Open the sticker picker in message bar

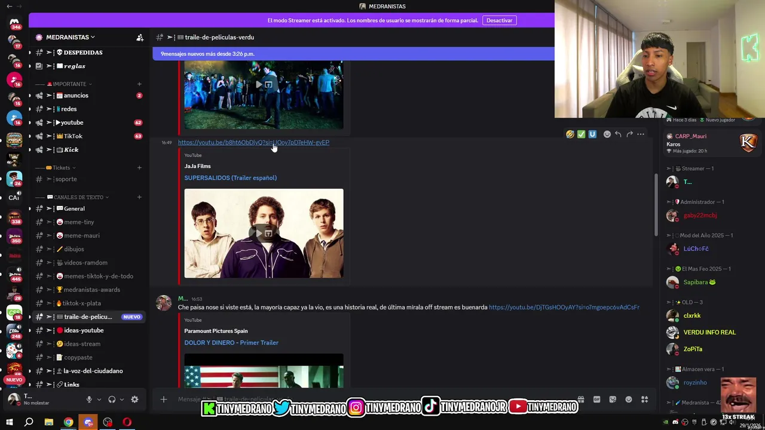(613, 400)
